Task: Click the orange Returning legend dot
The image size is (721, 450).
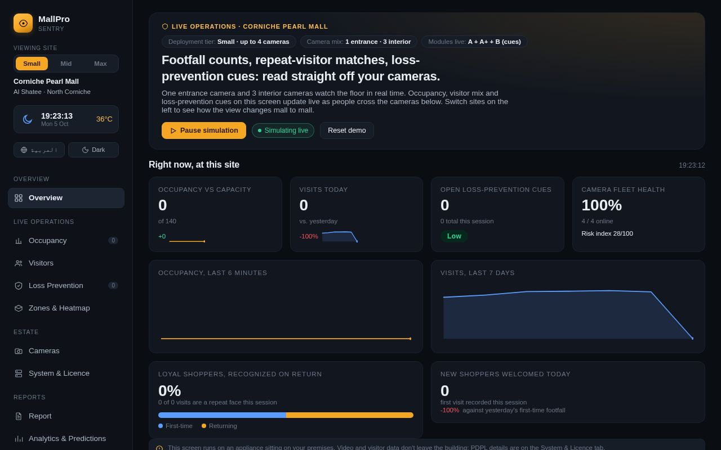Action: point(204,426)
